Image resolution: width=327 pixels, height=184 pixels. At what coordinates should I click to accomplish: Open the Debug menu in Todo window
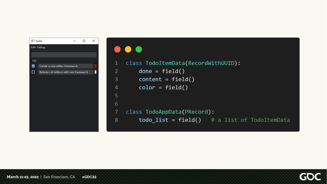click(x=41, y=47)
